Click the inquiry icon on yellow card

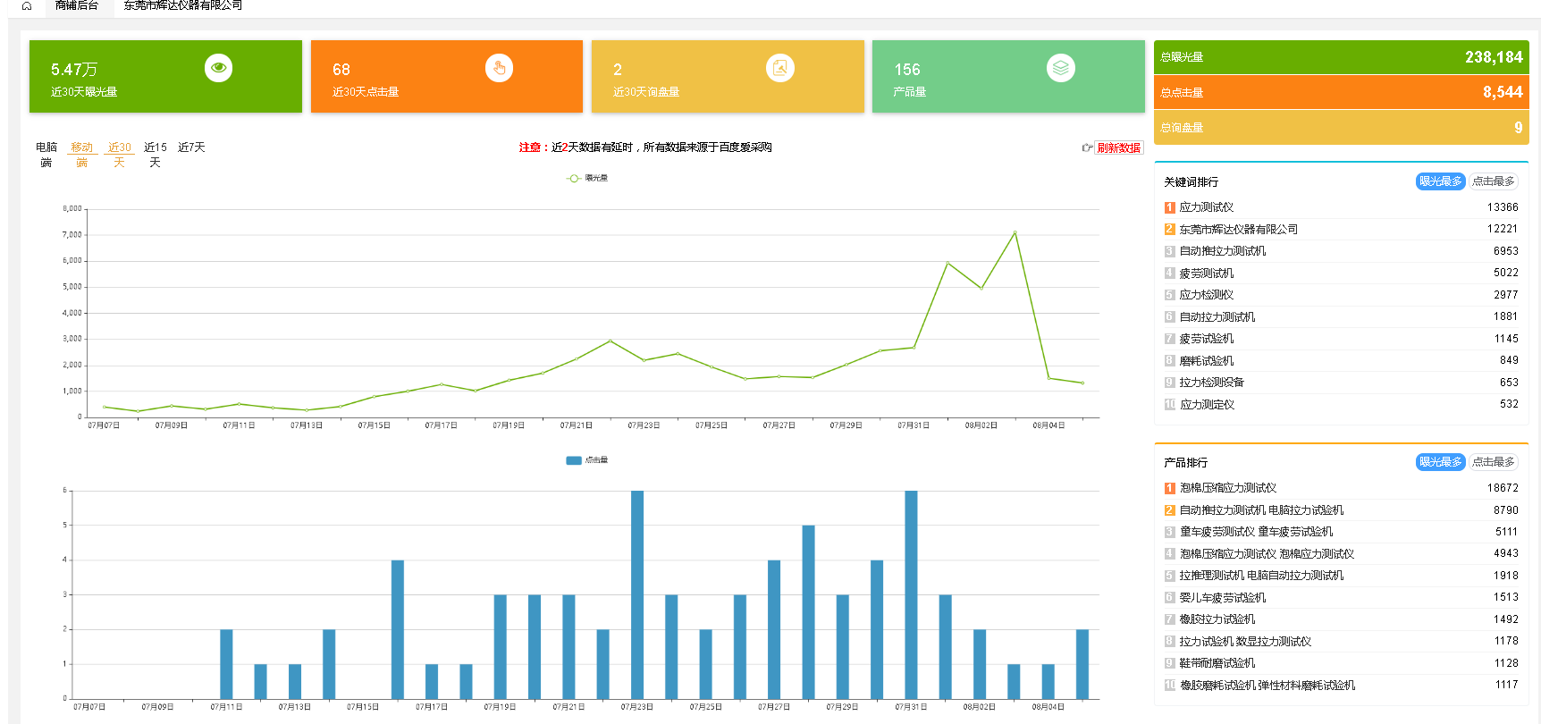779,68
